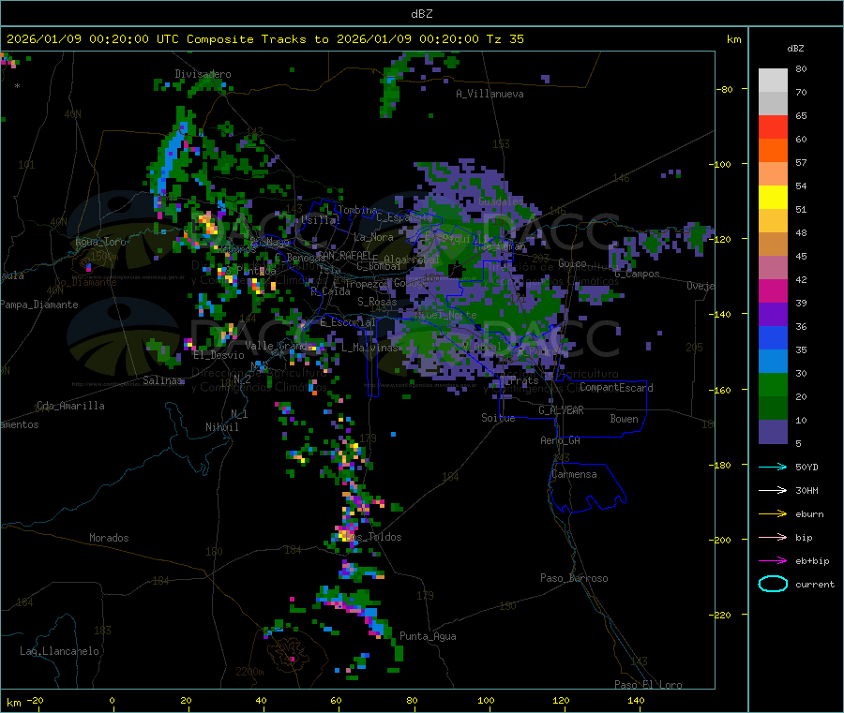The width and height of the screenshot is (844, 713).
Task: Click the La_Nora map label
Action: [373, 237]
